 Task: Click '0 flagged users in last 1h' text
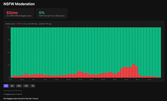tap(13, 94)
